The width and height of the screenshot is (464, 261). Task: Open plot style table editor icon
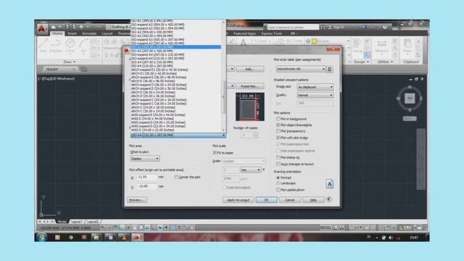(x=329, y=70)
